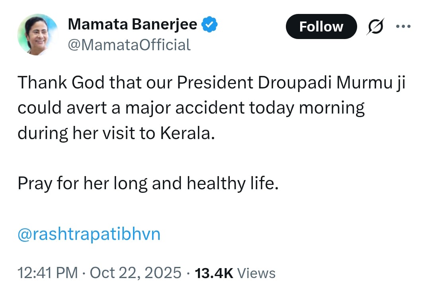Open the @MamataOfficial handle link
Viewport: 430px width, 298px height.
click(129, 45)
